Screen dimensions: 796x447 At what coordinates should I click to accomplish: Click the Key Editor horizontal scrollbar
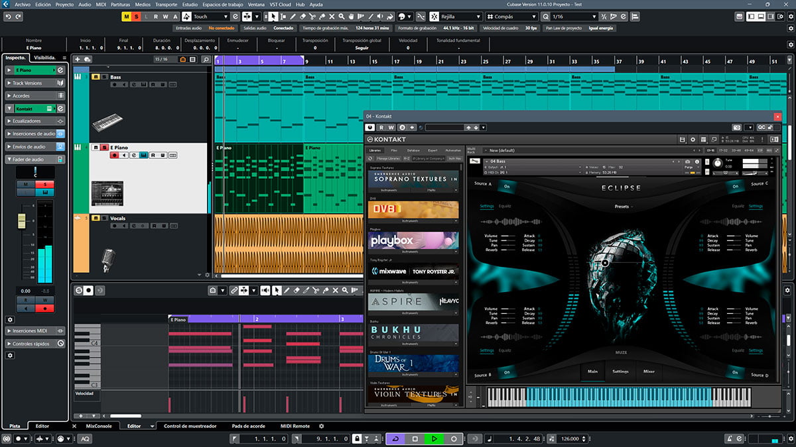125,416
